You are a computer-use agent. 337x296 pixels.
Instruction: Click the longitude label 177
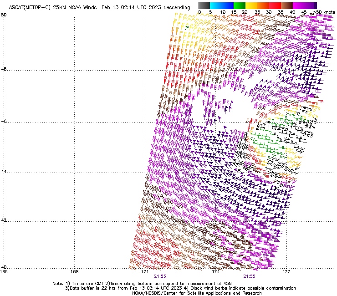pos(286,272)
